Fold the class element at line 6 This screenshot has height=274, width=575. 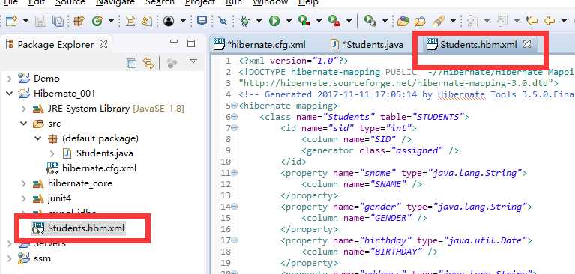235,117
